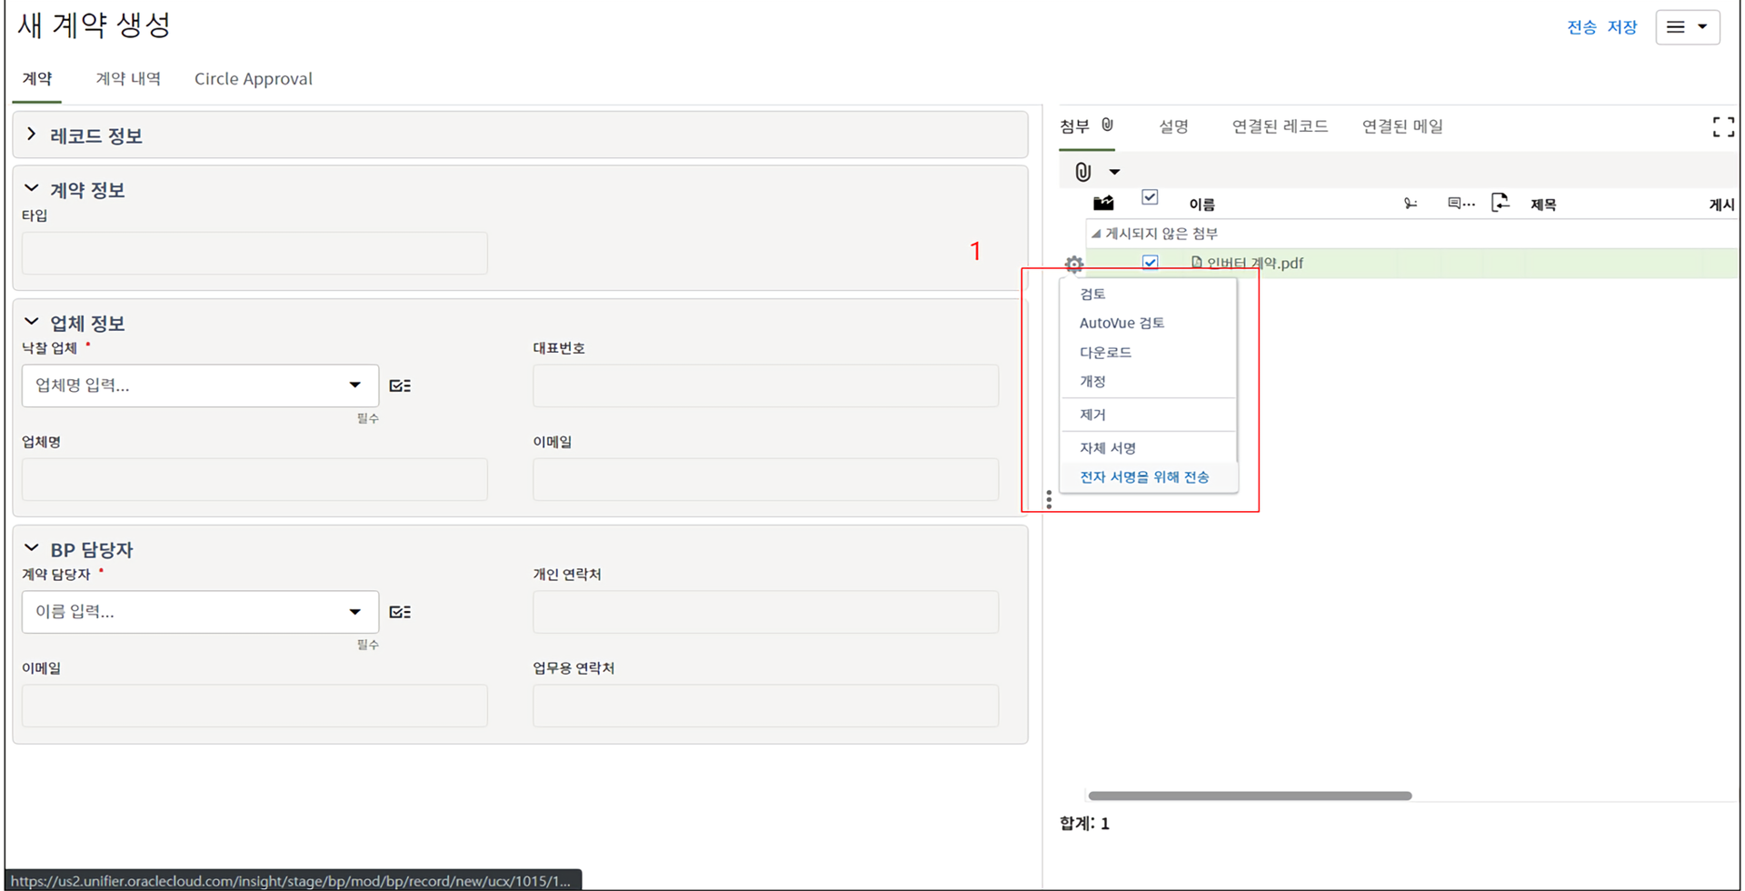1745x891 pixels.
Task: Click the attachment list horizontal scrollbar
Action: point(1250,796)
